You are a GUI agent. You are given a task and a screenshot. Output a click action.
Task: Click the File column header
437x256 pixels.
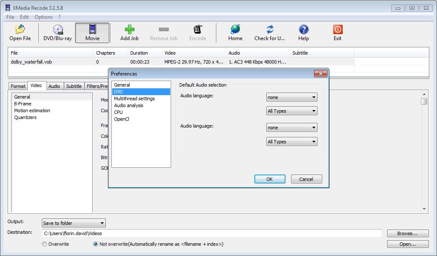(51, 53)
